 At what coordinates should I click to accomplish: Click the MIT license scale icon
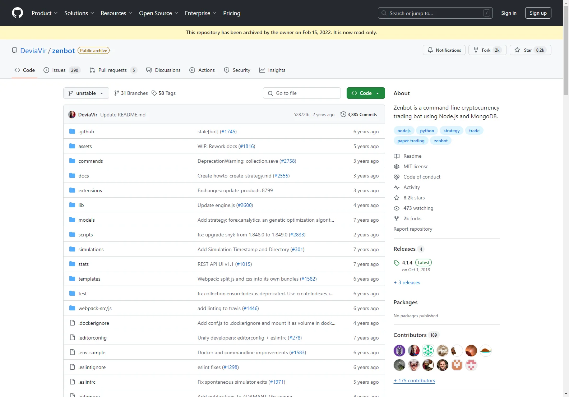click(x=397, y=166)
